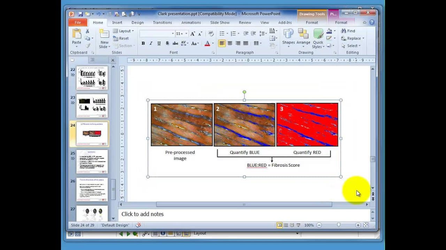Open the line spacing dropdown
The width and height of the screenshot is (446, 250).
click(263, 34)
